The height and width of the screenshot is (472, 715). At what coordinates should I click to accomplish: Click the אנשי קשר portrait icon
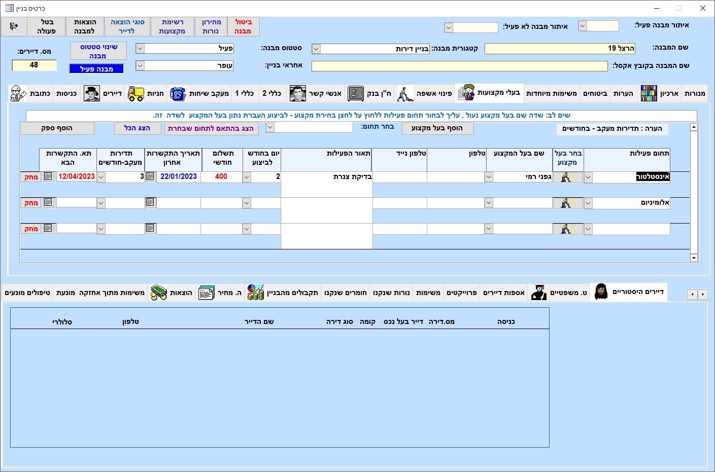[298, 94]
